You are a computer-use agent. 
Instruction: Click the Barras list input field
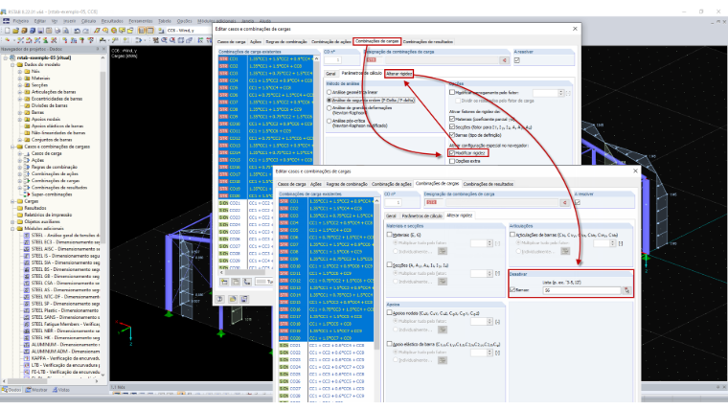(x=582, y=290)
